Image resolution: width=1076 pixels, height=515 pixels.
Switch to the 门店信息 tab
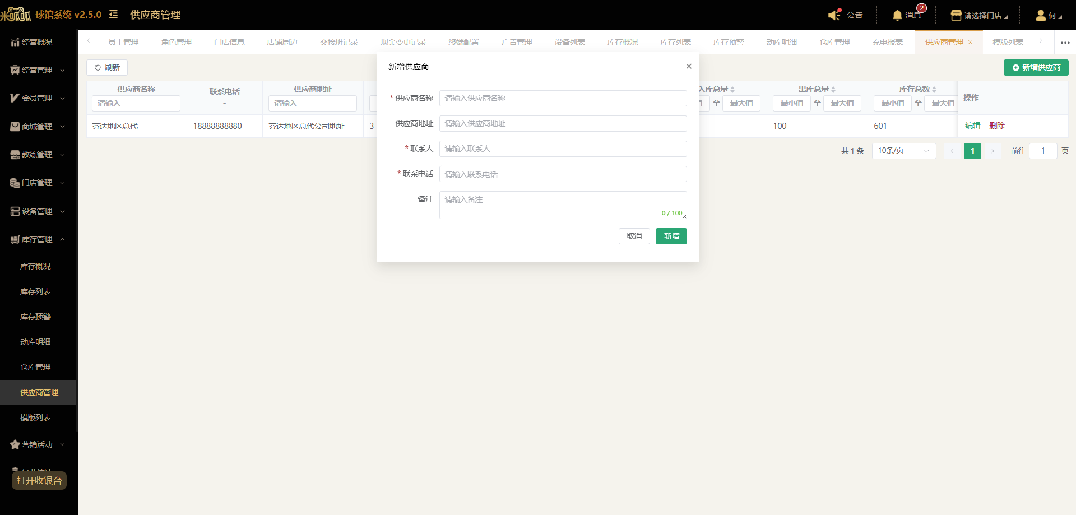229,42
